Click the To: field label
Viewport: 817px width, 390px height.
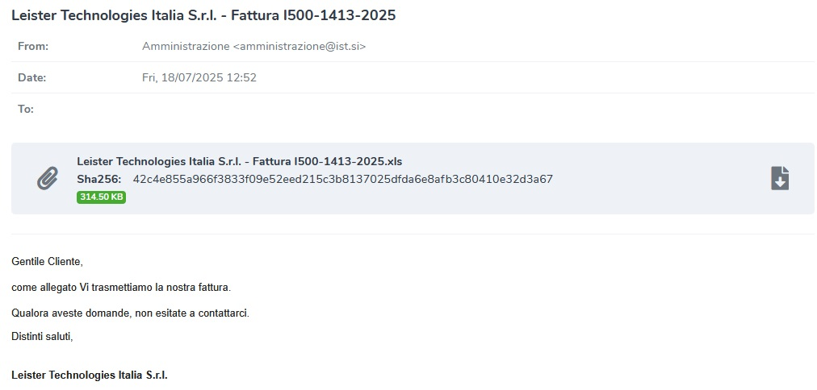26,110
